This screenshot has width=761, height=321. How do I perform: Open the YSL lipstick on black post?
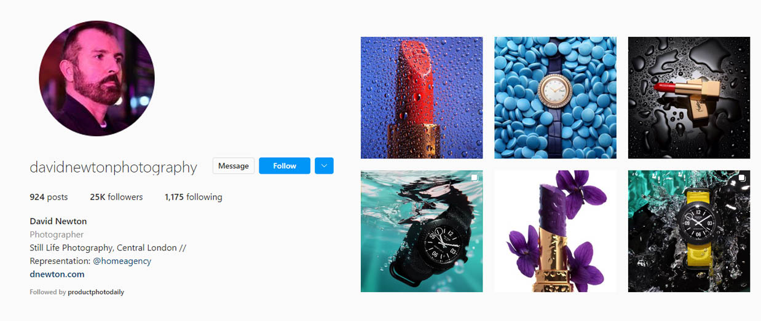coord(689,98)
